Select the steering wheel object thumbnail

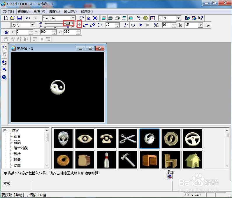coord(193,138)
